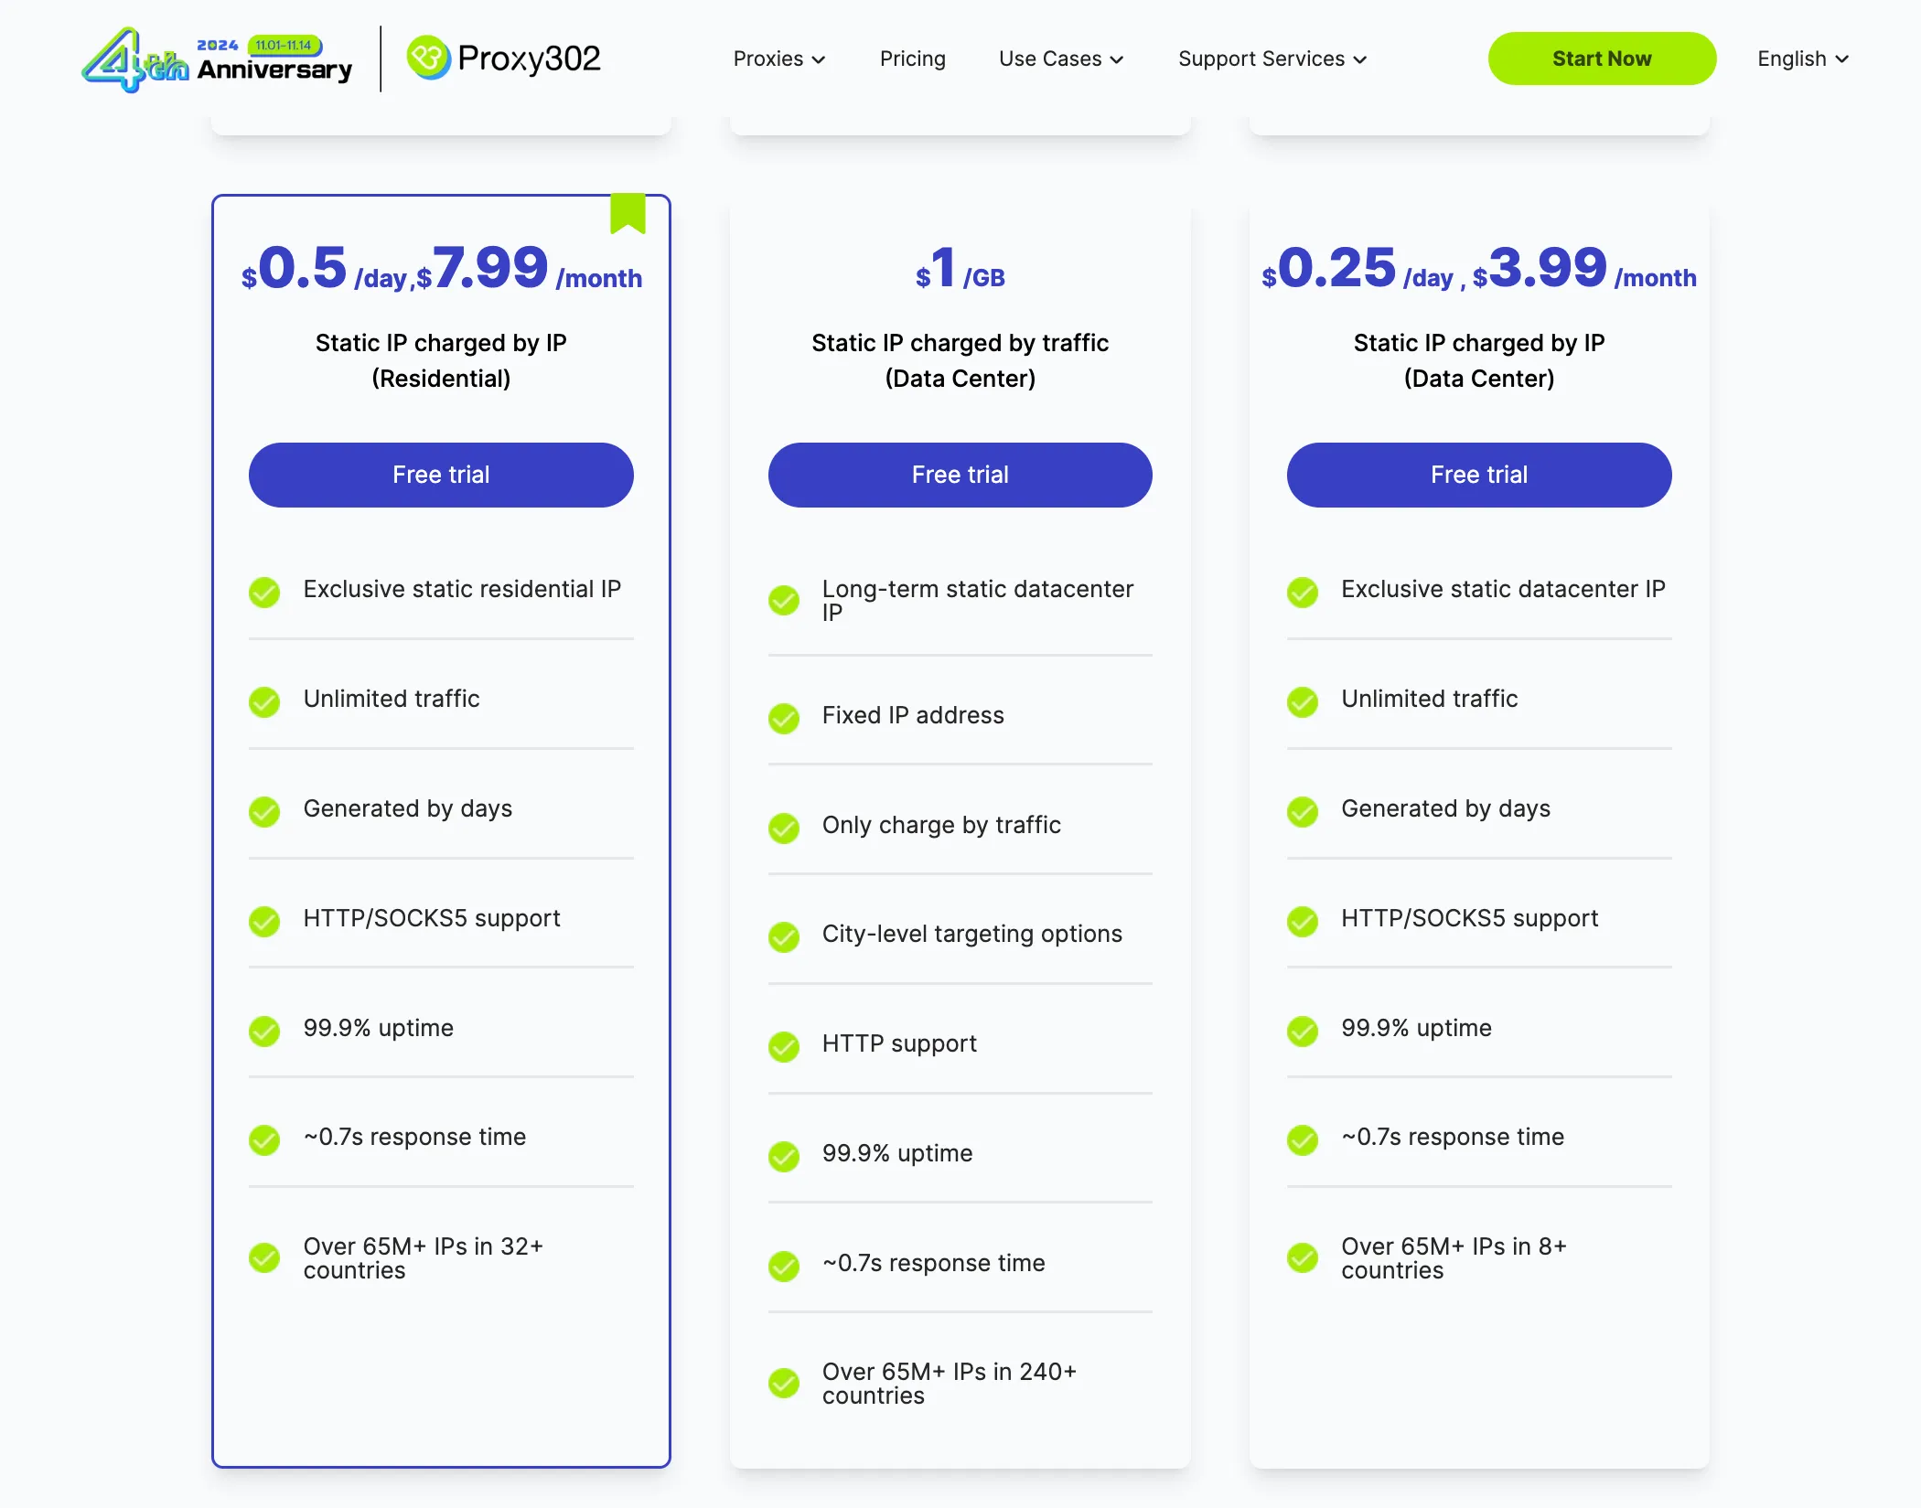Click checkmark beside Unlimited traffic in Data Center IP card
The height and width of the screenshot is (1508, 1921).
tap(1303, 702)
